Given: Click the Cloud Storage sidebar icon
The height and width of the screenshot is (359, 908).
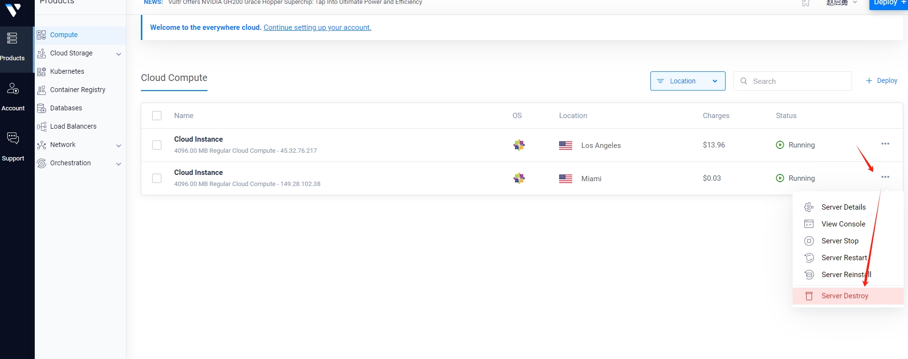Looking at the screenshot, I should (x=41, y=53).
